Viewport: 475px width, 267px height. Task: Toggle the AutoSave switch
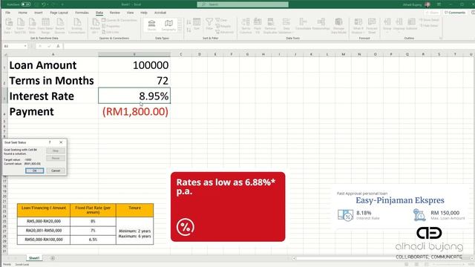coord(26,4)
